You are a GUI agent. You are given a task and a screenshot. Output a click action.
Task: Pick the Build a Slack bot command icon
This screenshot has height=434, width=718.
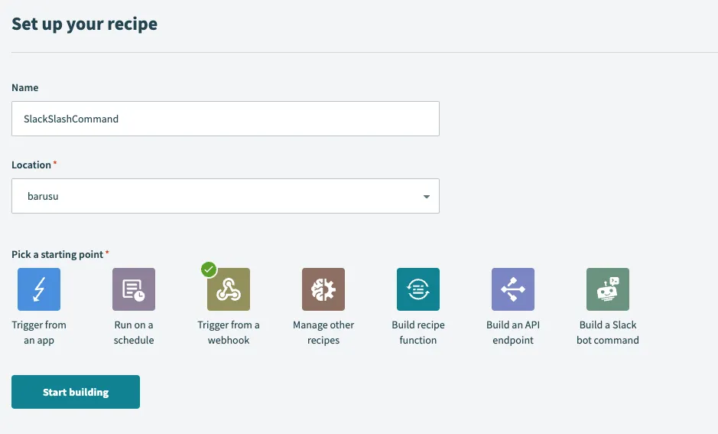pyautogui.click(x=608, y=289)
